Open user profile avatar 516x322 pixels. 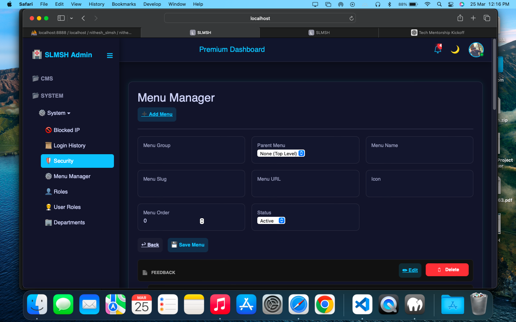pyautogui.click(x=476, y=50)
